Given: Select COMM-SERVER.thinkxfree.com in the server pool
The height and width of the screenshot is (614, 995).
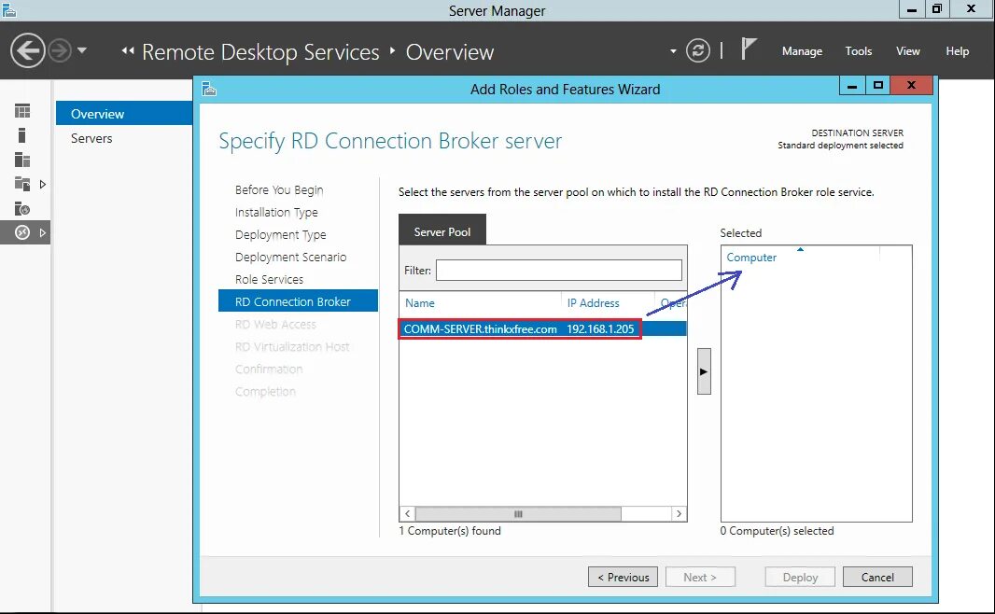Looking at the screenshot, I should [481, 329].
